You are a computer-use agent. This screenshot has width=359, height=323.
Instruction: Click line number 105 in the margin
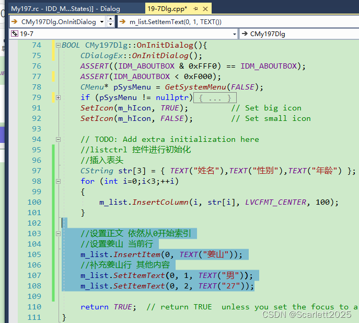coord(34,254)
